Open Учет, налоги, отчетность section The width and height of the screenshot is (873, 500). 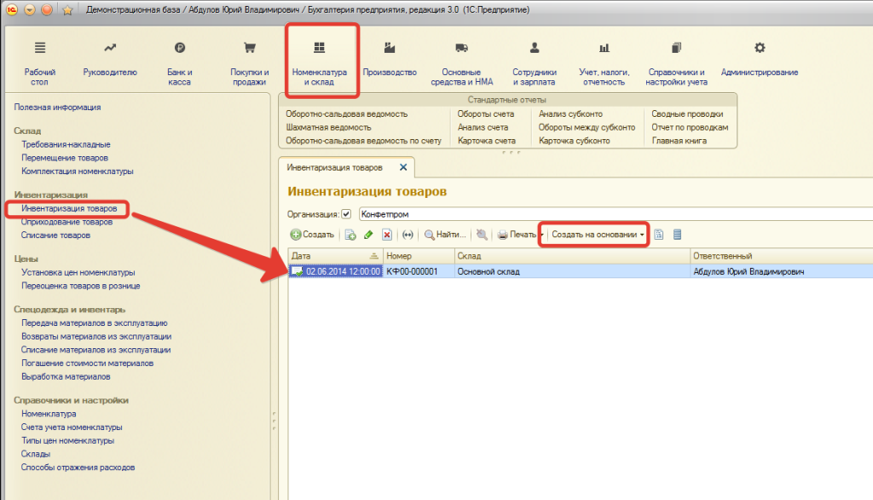[x=604, y=62]
